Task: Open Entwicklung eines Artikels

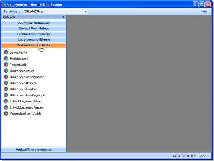Action: 26,101
